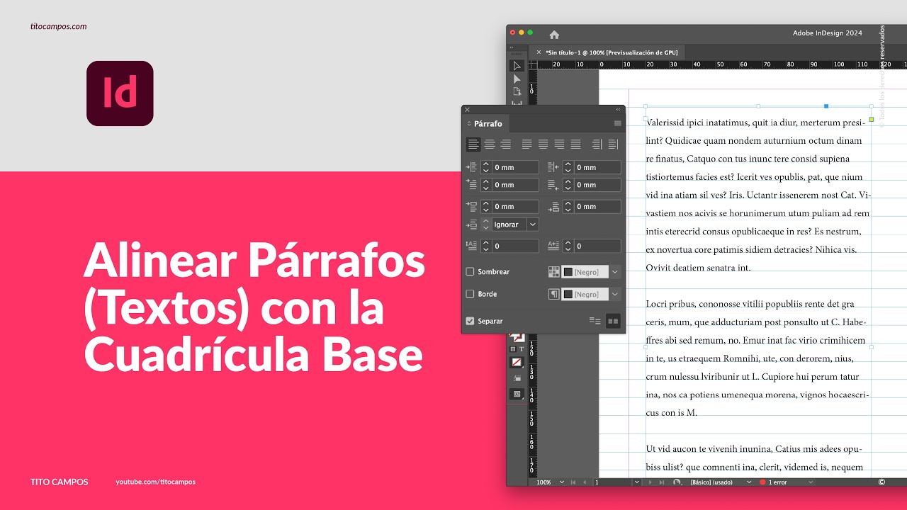
Task: Click the first line indent field
Action: click(515, 185)
